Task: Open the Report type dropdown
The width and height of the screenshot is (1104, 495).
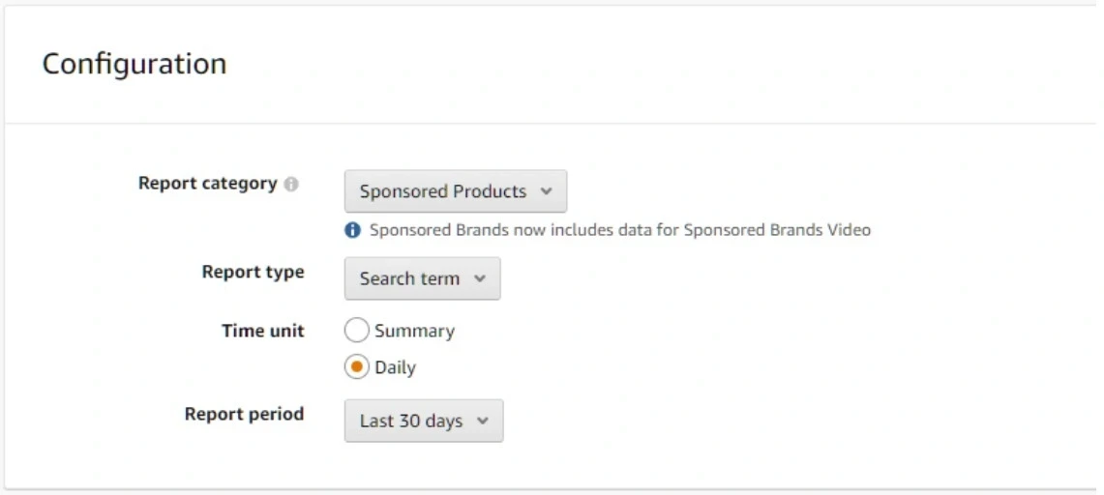Action: (x=422, y=278)
